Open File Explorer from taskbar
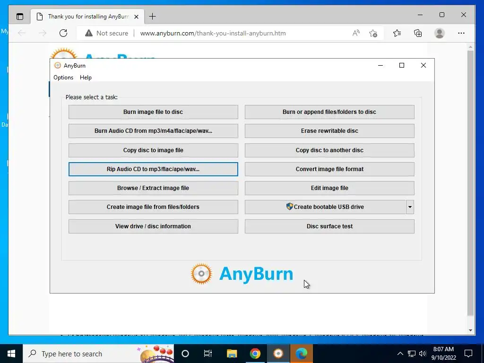The image size is (484, 363). pos(232,354)
